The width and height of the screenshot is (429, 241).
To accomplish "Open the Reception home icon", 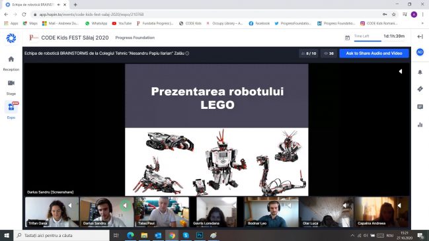I will click(x=11, y=59).
